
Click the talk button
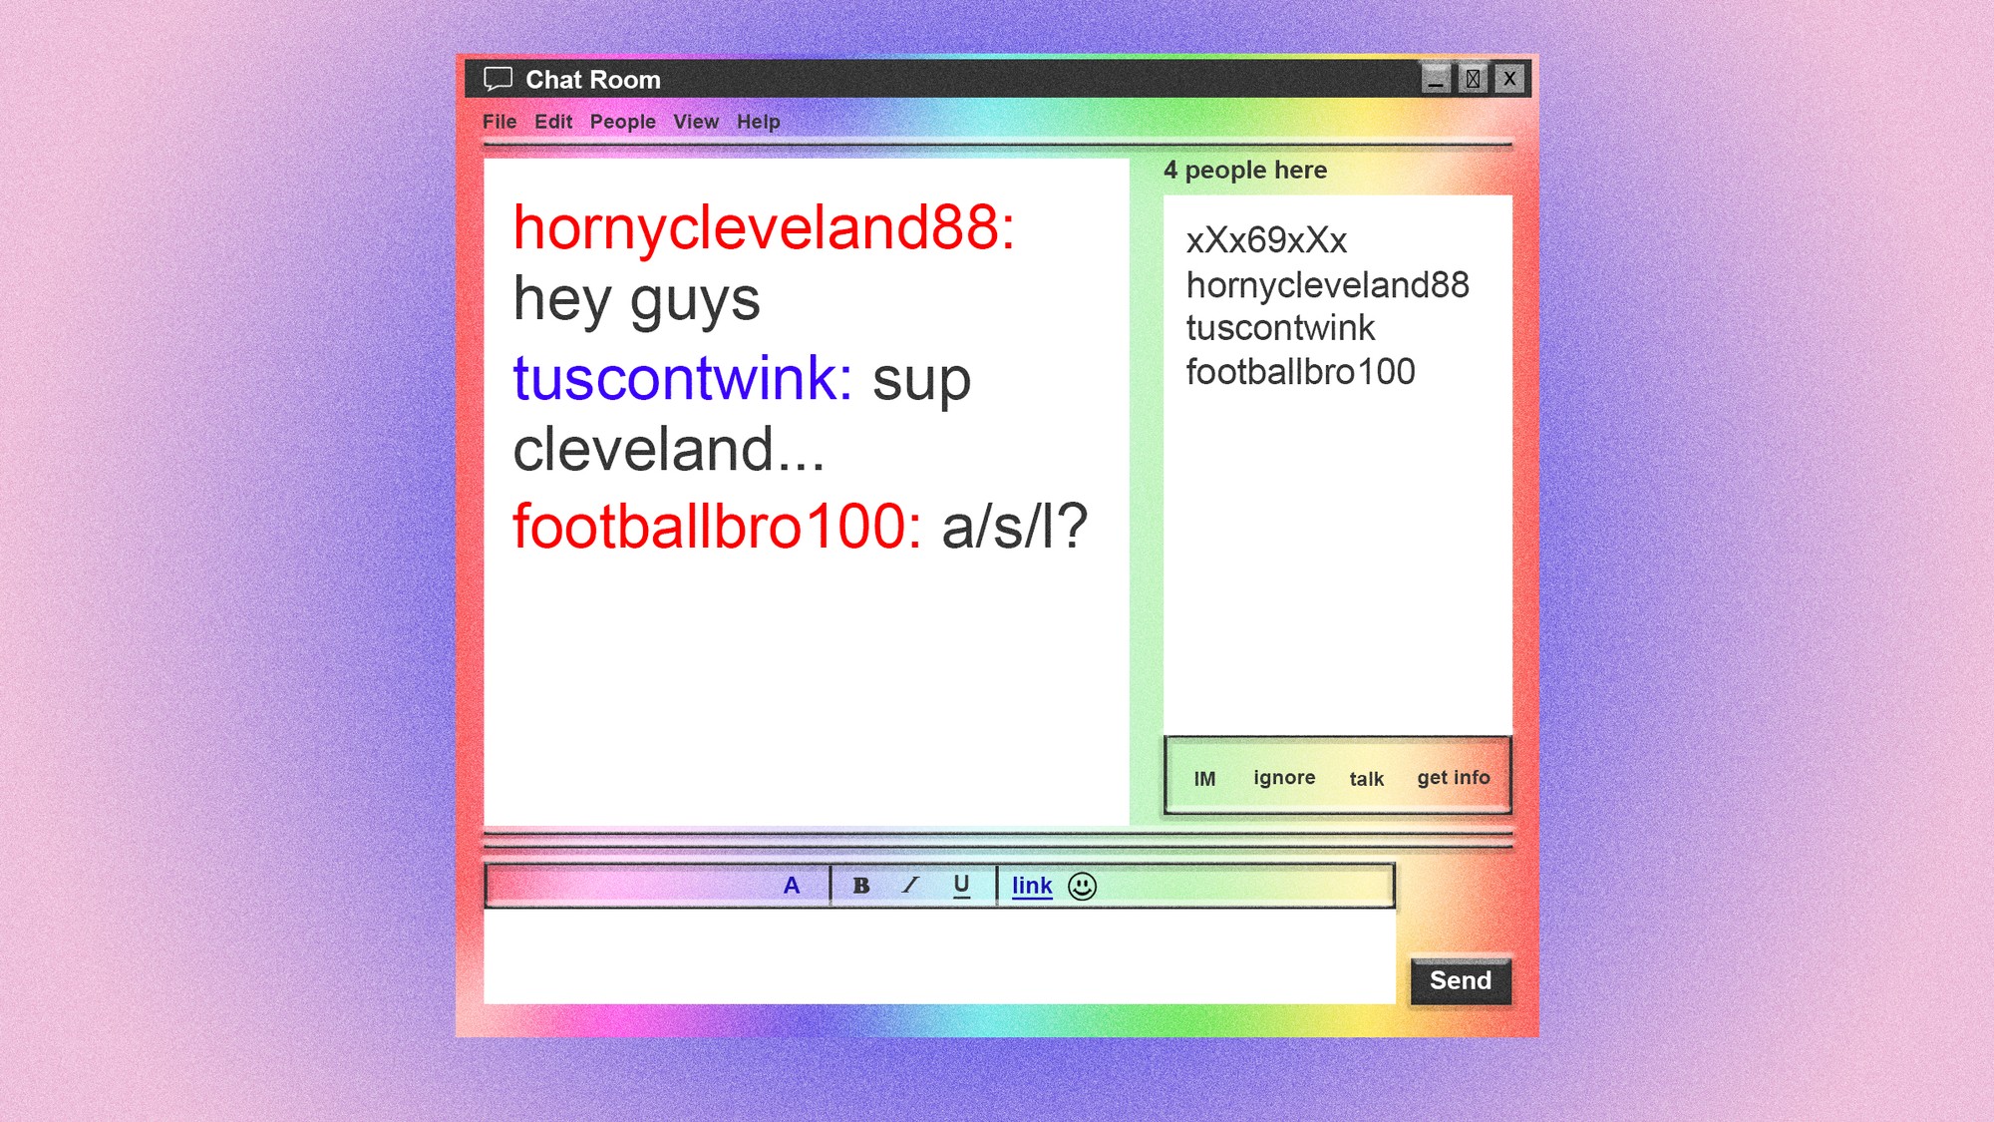click(1364, 778)
